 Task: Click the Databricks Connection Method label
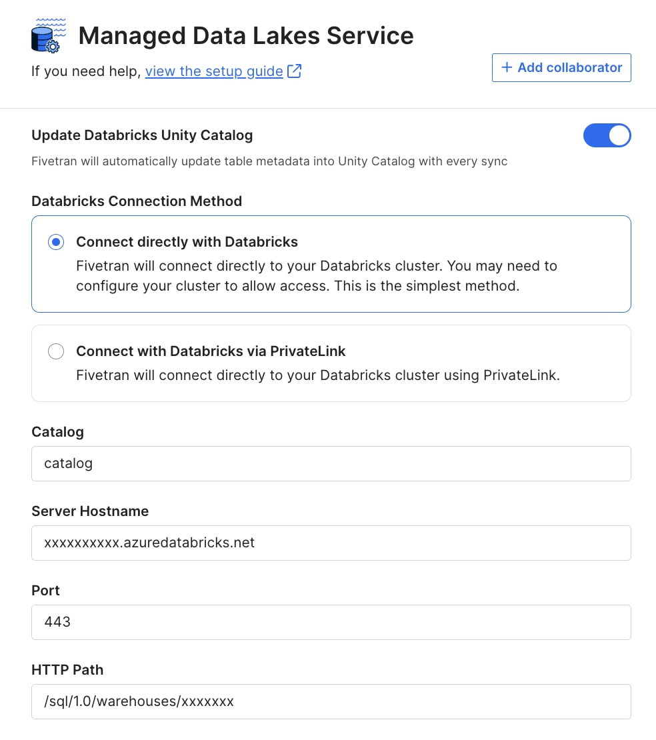coord(137,201)
